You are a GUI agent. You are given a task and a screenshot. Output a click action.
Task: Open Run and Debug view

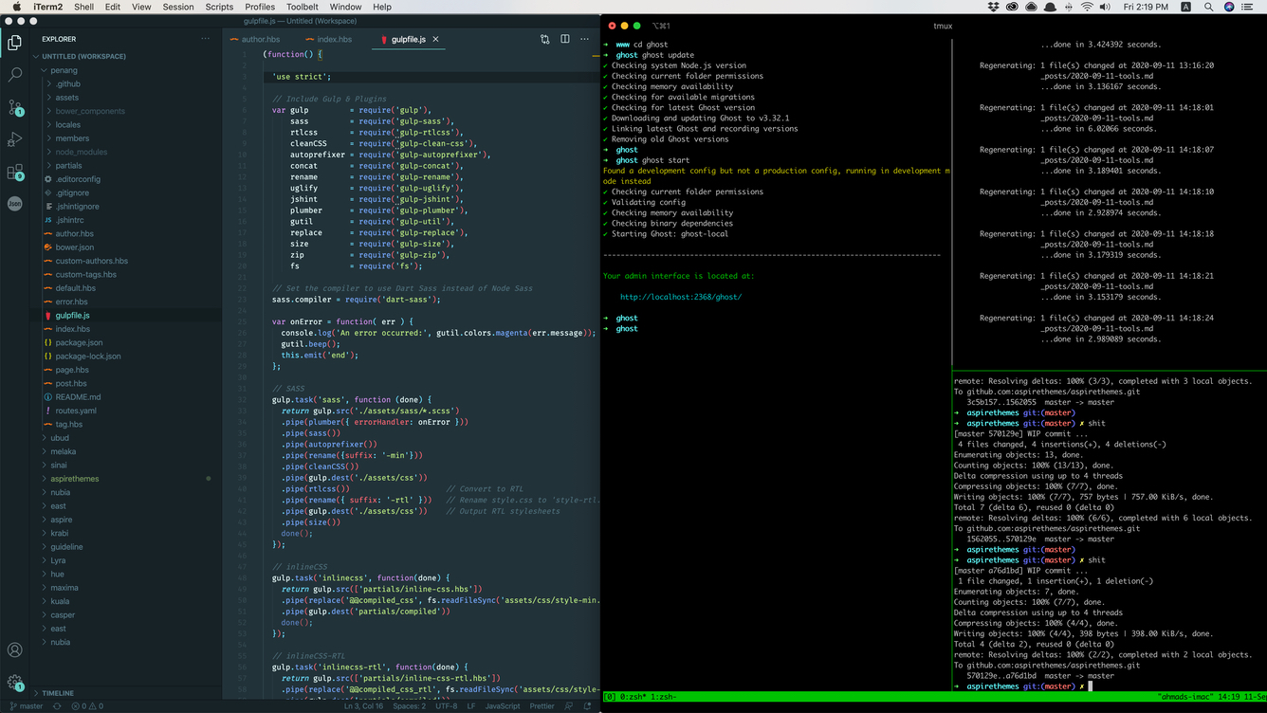[x=15, y=139]
